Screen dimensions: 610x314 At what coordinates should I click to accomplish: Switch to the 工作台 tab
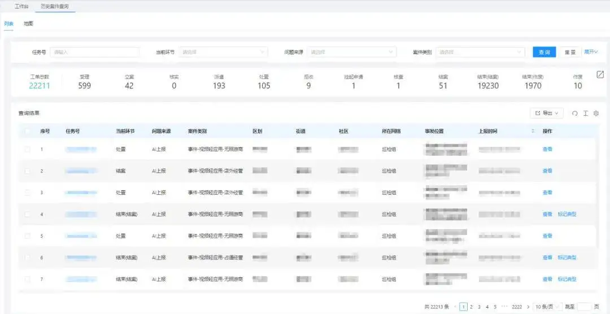[21, 6]
